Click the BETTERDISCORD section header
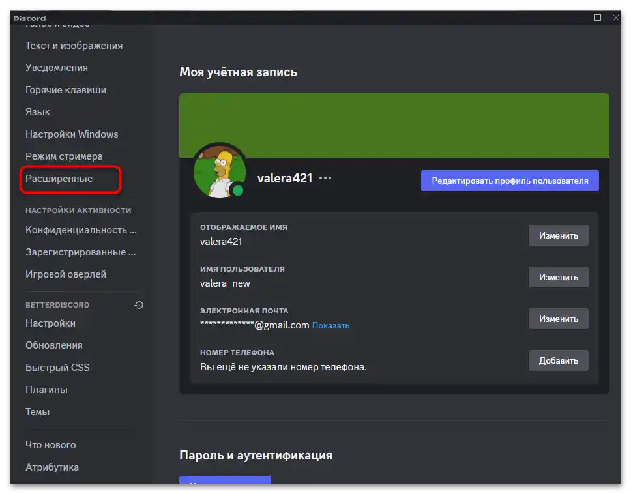The height and width of the screenshot is (494, 631). tap(57, 305)
